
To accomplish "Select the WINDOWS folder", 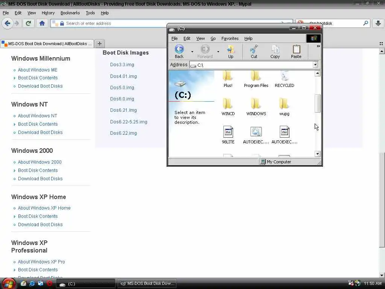I will click(256, 106).
